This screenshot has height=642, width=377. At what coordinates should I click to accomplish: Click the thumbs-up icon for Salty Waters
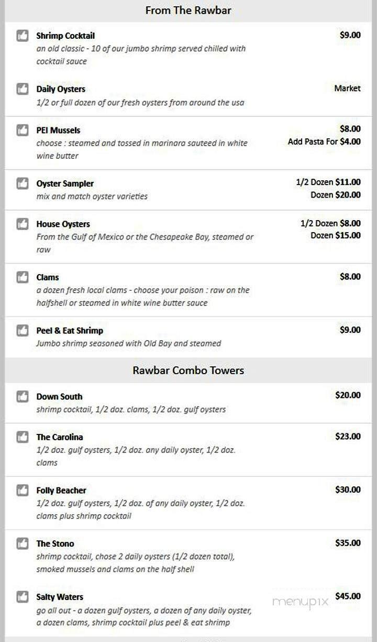point(22,596)
